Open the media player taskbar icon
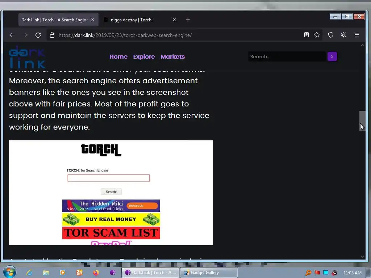The height and width of the screenshot is (278, 371). tap(62, 273)
